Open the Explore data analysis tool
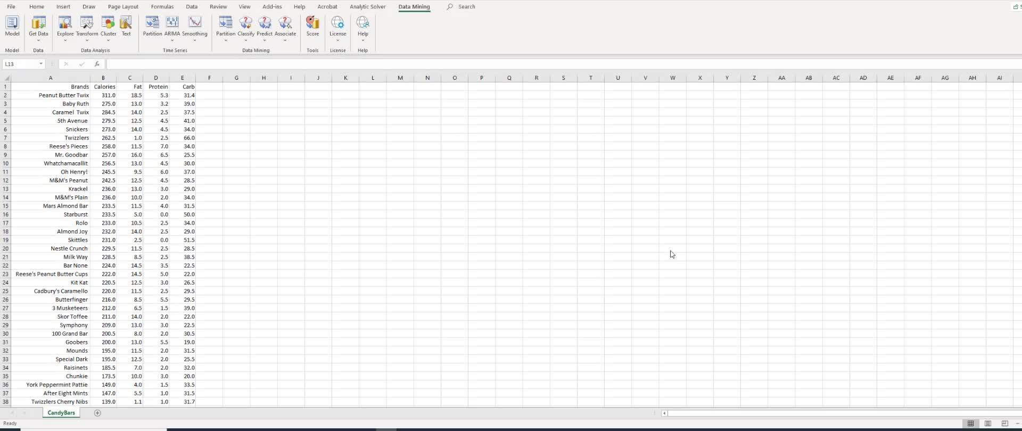 click(65, 28)
